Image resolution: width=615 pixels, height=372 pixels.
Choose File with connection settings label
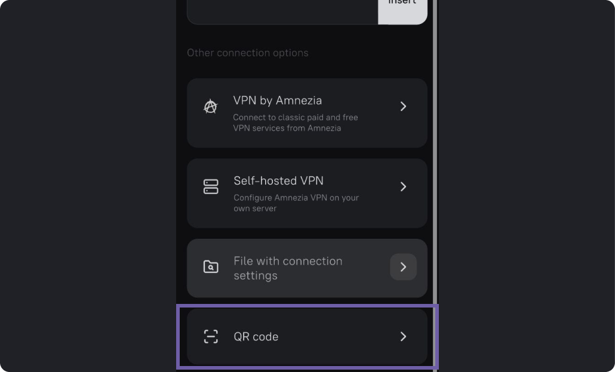click(x=288, y=269)
